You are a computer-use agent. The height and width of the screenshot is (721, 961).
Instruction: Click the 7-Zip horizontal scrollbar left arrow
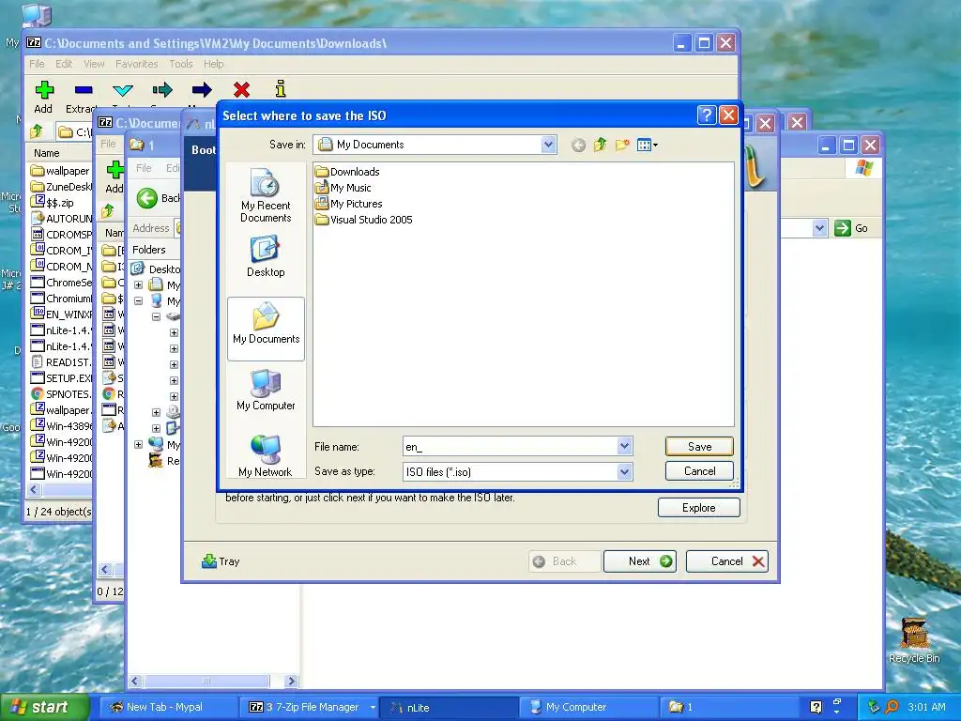34,489
